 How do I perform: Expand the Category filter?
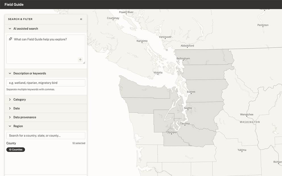(46, 99)
